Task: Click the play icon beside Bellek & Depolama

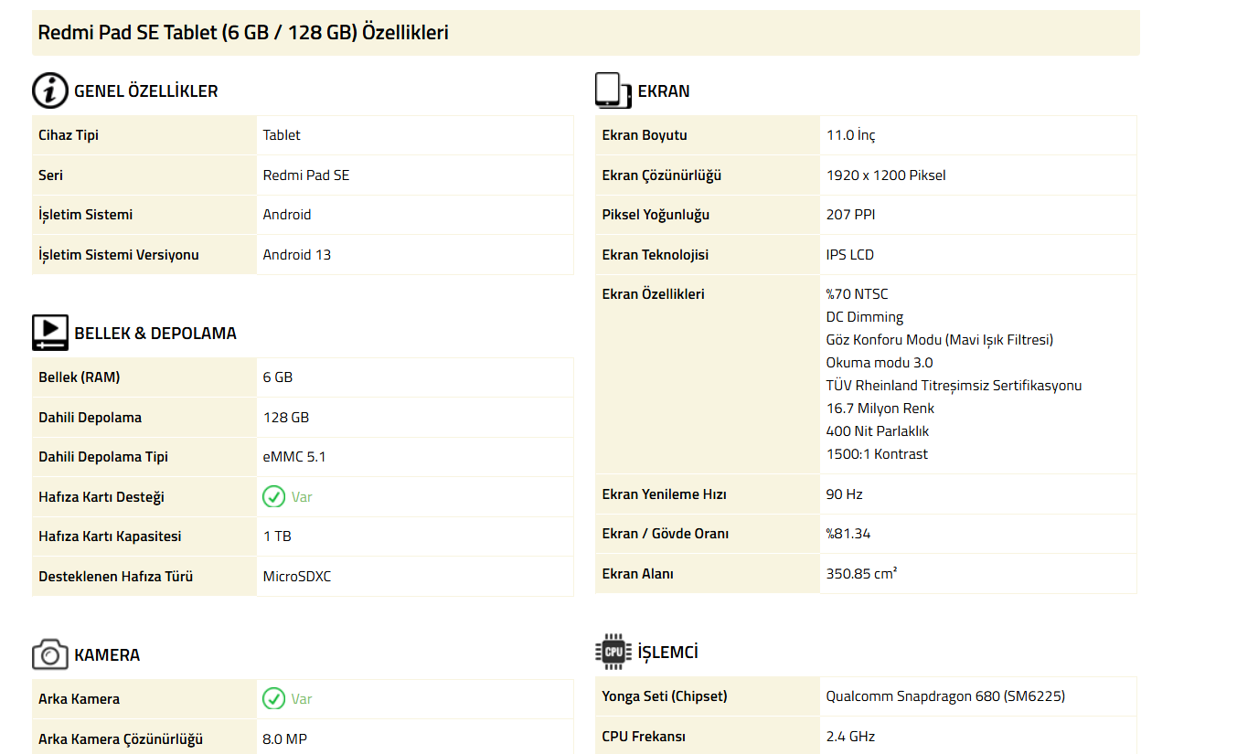Action: [50, 333]
